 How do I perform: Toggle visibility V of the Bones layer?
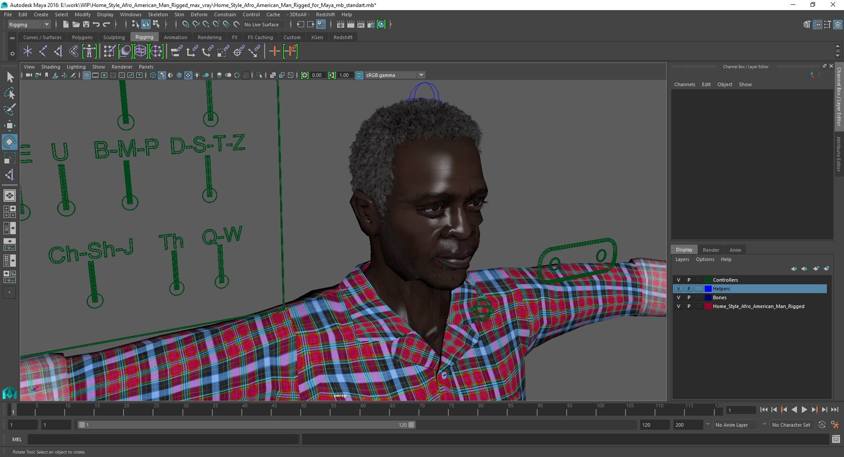[x=678, y=297]
